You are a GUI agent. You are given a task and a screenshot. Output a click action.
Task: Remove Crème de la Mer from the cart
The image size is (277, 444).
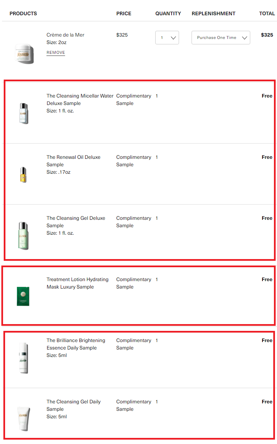56,52
